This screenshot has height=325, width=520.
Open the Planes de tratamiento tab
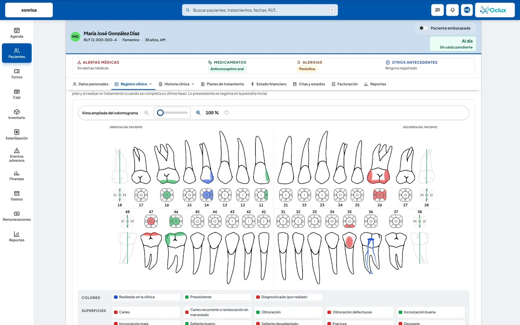click(223, 84)
